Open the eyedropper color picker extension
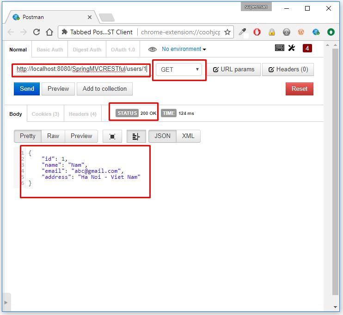 (x=242, y=32)
